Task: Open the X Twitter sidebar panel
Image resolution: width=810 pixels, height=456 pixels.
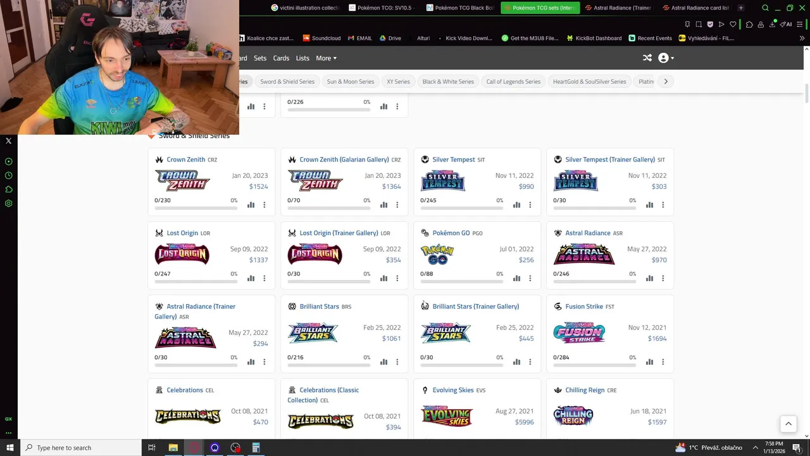Action: click(x=9, y=141)
